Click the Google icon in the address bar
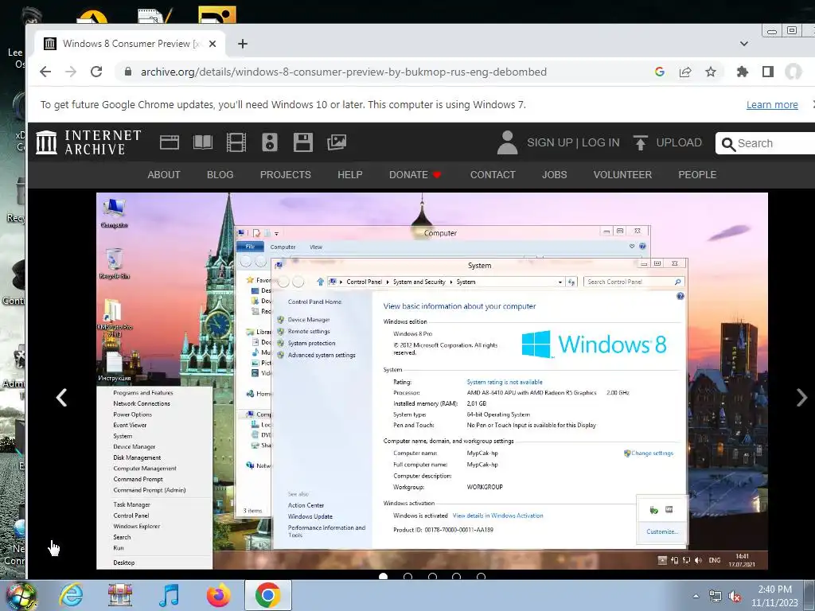 [660, 72]
